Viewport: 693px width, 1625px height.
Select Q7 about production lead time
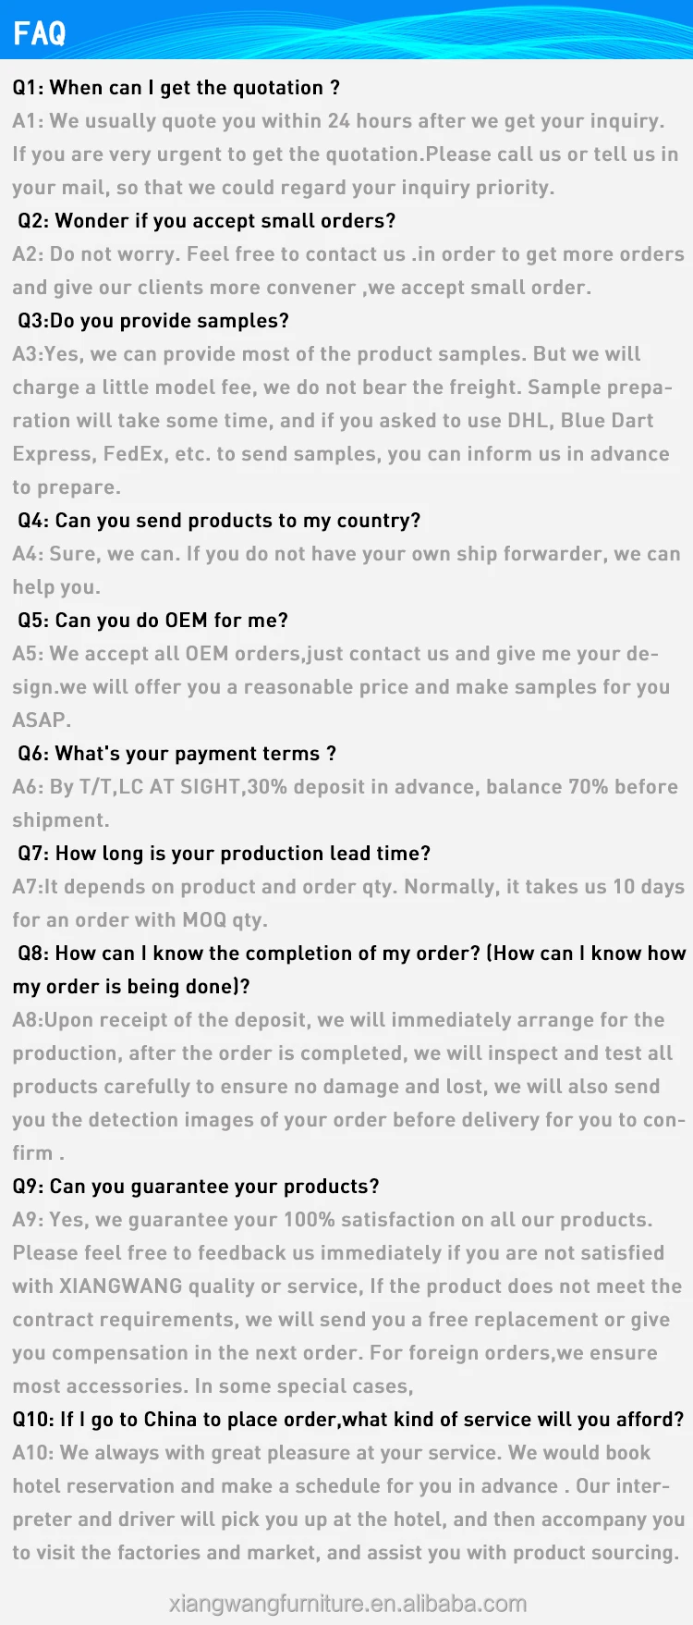(224, 854)
